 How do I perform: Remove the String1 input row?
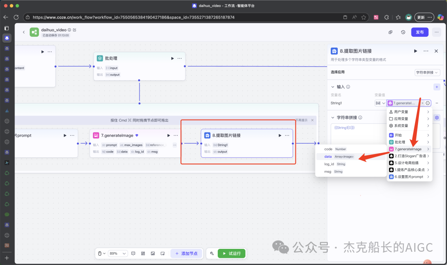coord(437,103)
